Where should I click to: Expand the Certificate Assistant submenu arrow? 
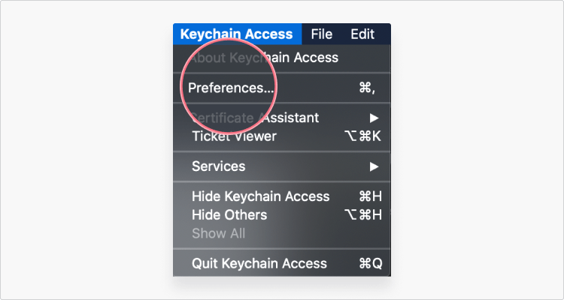(x=374, y=118)
